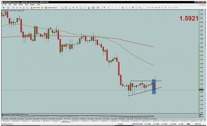Viewport: 207px width, 126px height.
Task: Switch to the USDCAD,Daily chart tab
Action: 125,121
